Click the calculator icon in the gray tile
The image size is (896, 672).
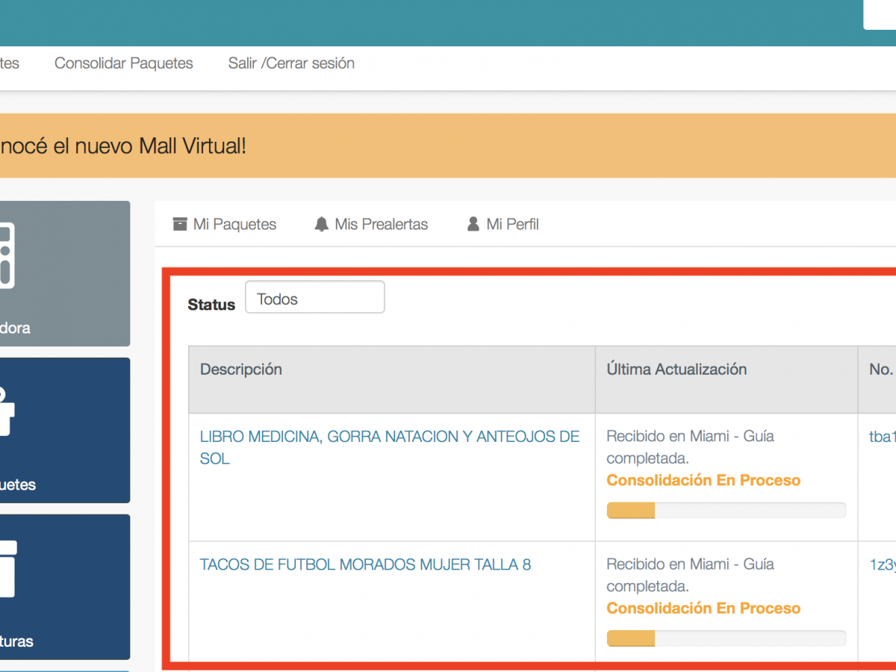tap(6, 255)
